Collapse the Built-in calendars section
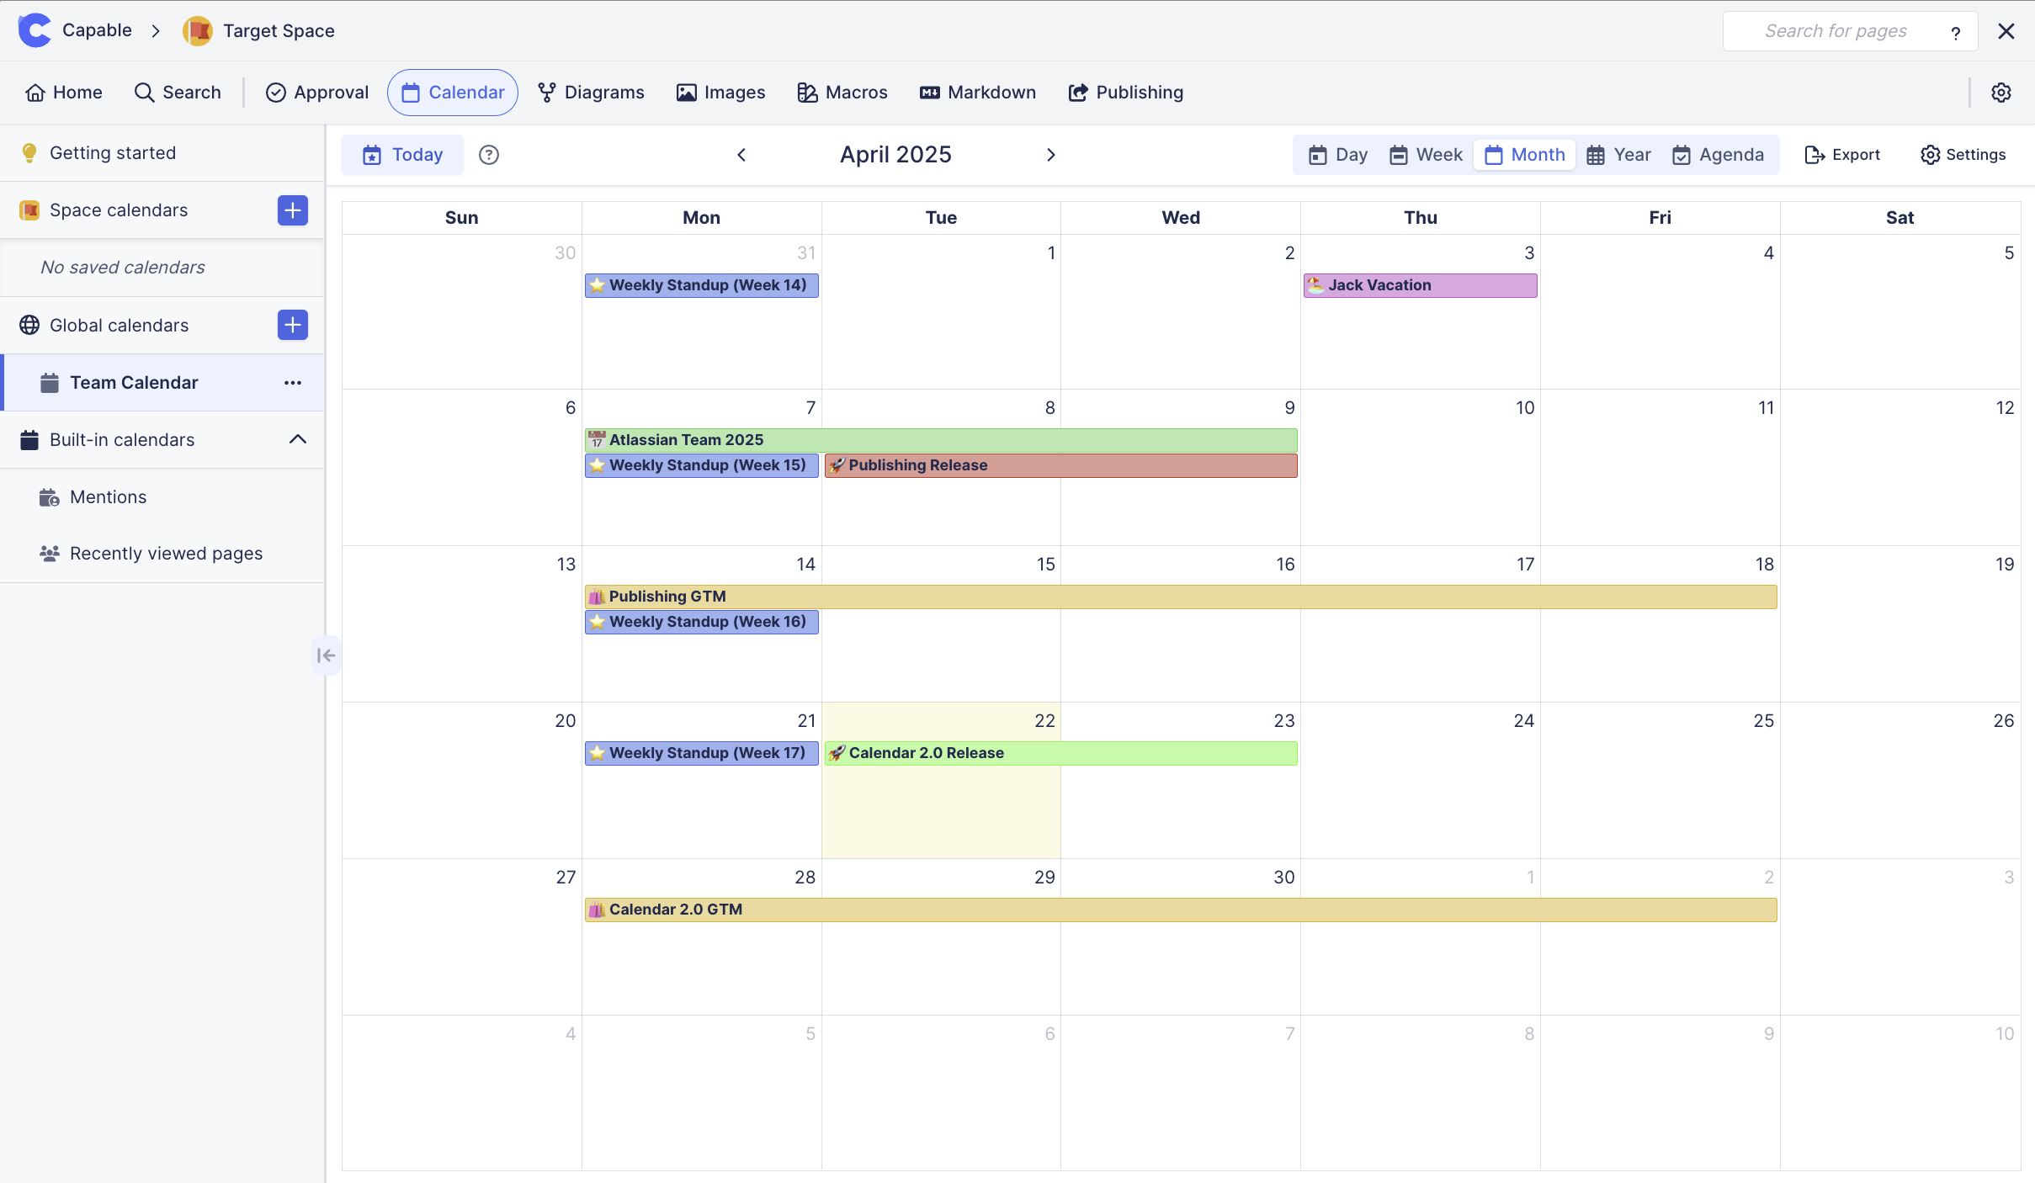Screen dimensions: 2035x1183 (x=298, y=439)
